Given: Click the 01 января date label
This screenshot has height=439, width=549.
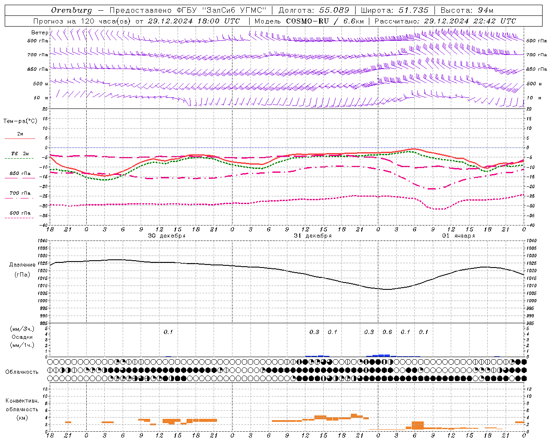Looking at the screenshot, I should [459, 236].
